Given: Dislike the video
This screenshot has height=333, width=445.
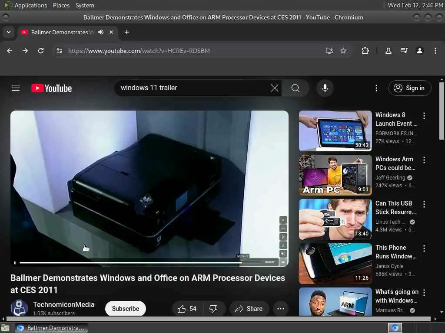Looking at the screenshot, I should pyautogui.click(x=214, y=309).
